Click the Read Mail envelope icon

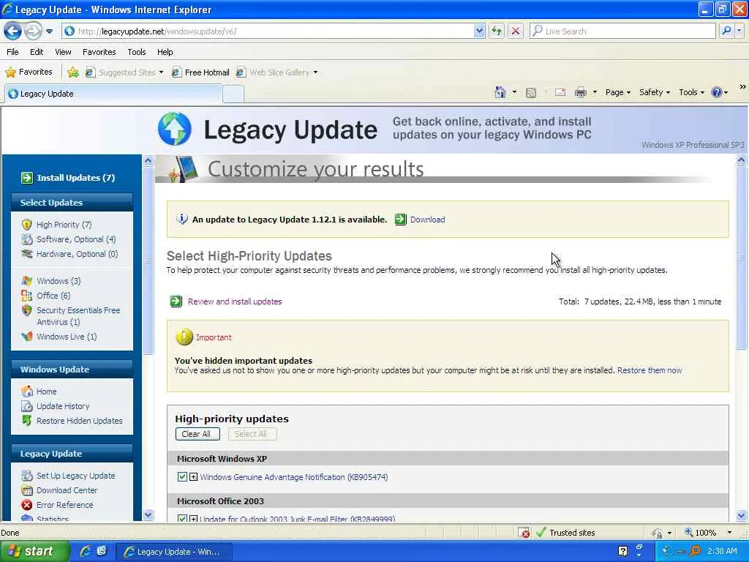(x=560, y=92)
